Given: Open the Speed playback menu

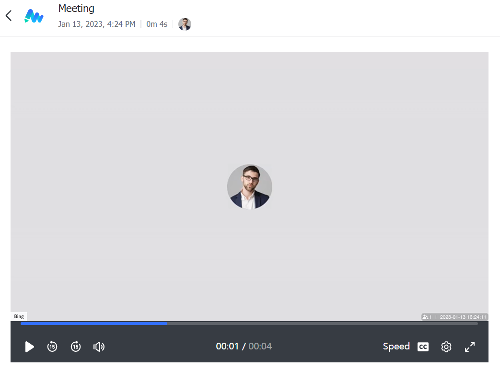Looking at the screenshot, I should click(396, 347).
